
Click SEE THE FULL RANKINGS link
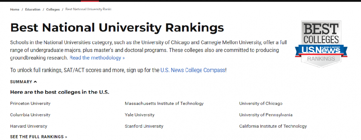point(39,137)
